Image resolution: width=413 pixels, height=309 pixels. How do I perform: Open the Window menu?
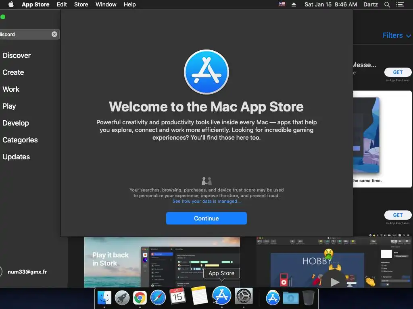point(106,4)
